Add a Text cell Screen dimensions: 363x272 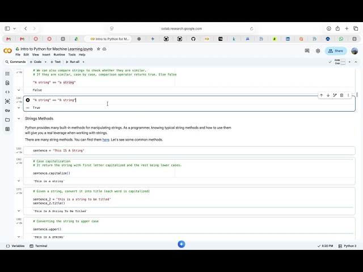[56, 62]
